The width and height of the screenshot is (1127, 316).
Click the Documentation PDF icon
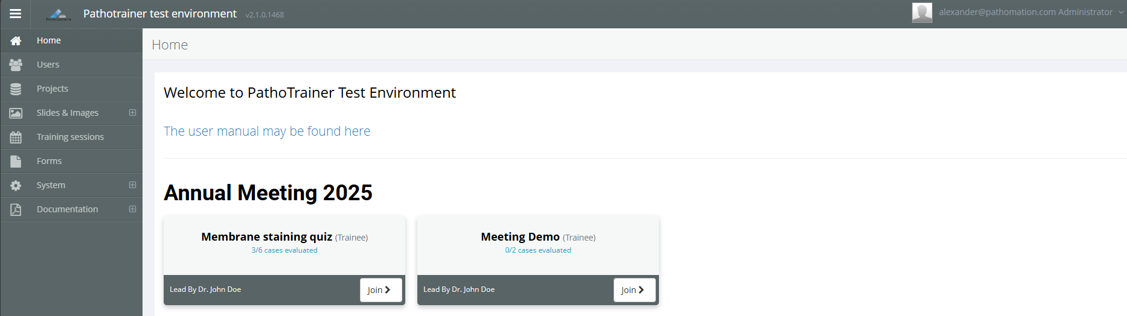[16, 209]
